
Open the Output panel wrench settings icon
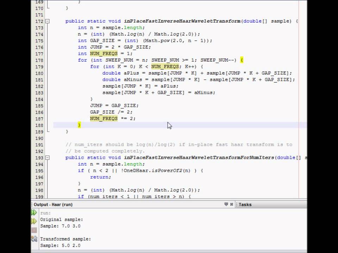click(x=34, y=238)
